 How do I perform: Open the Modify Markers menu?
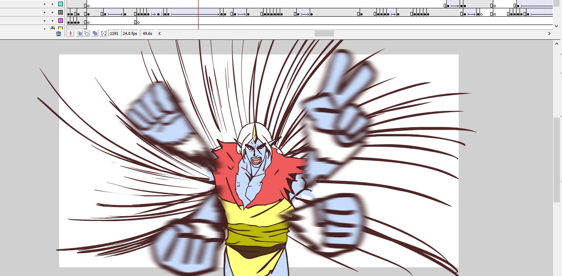(x=104, y=33)
